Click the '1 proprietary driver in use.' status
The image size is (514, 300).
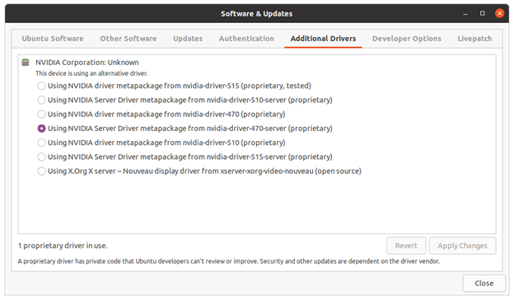[63, 246]
